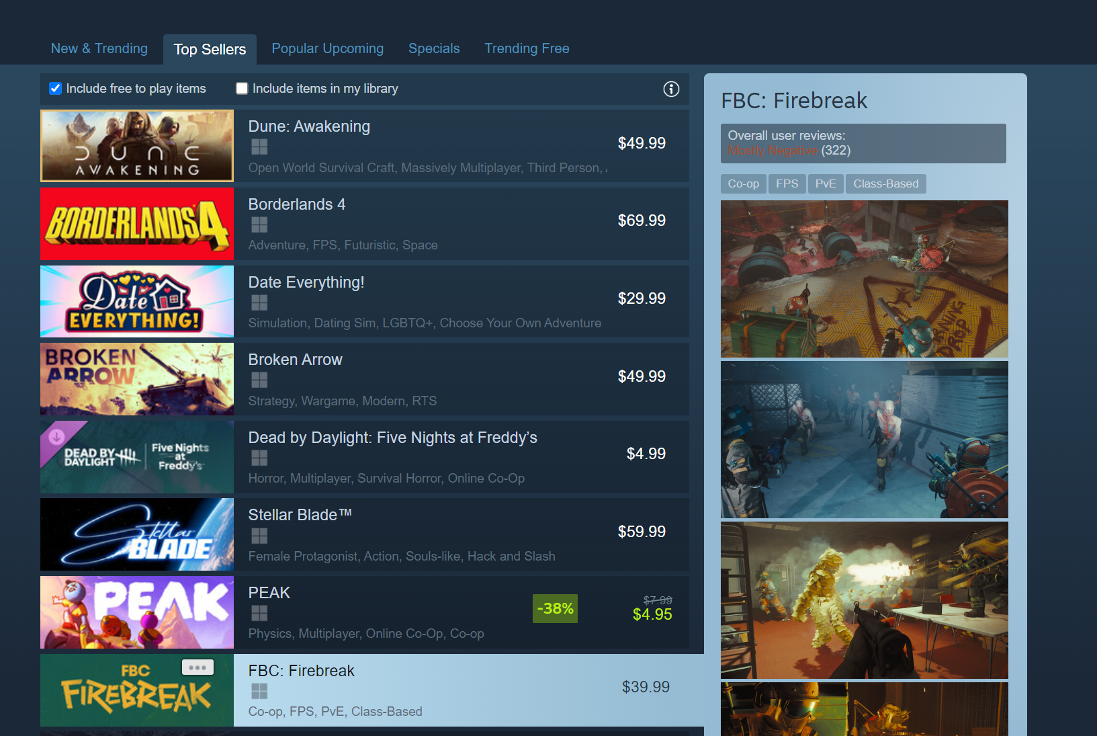The width and height of the screenshot is (1097, 736).
Task: Switch to the New & Trending tab
Action: point(99,48)
